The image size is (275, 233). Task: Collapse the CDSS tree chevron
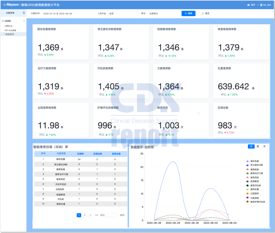click(x=24, y=21)
